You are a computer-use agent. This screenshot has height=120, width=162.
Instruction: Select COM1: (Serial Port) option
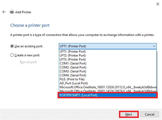pos(73,63)
